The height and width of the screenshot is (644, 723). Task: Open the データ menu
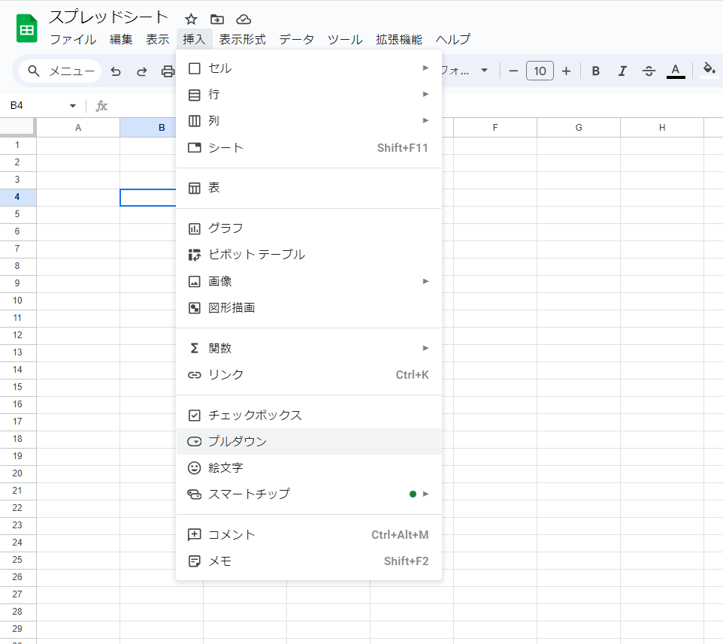tap(296, 40)
